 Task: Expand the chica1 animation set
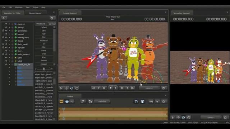pos(9,40)
